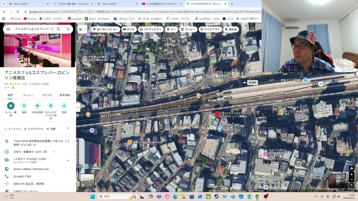Select the バーガーキング 綾瀬駅前店 map marker

pyautogui.click(x=235, y=75)
